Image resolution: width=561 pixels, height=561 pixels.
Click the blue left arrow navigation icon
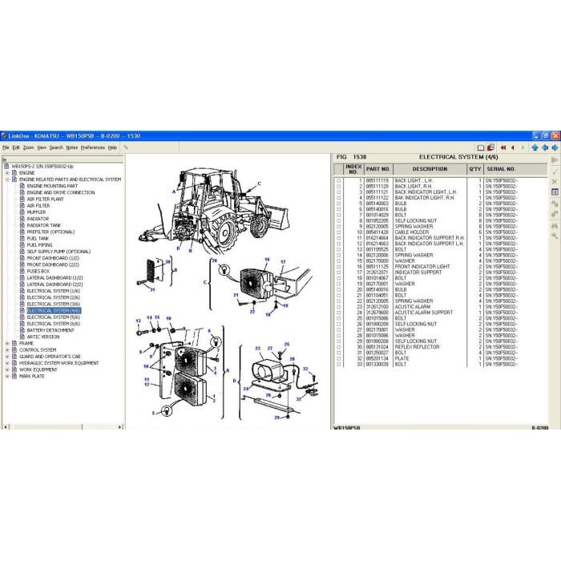click(545, 147)
